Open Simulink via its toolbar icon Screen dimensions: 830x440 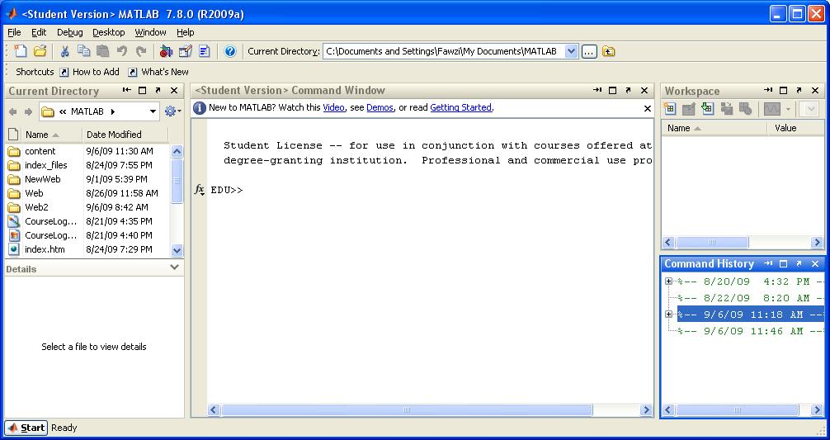(166, 51)
